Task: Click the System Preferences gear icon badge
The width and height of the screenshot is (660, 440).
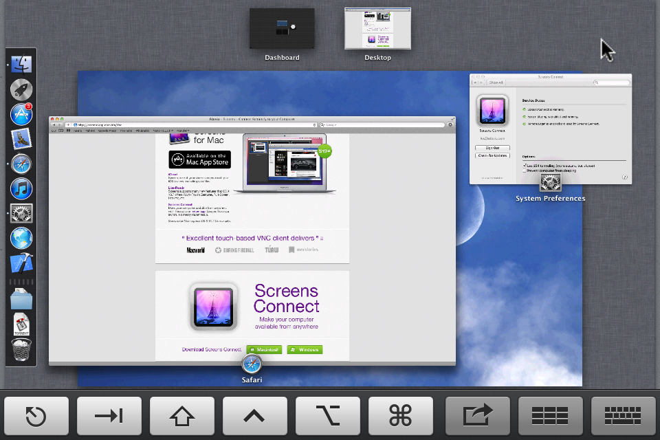Action: (551, 182)
